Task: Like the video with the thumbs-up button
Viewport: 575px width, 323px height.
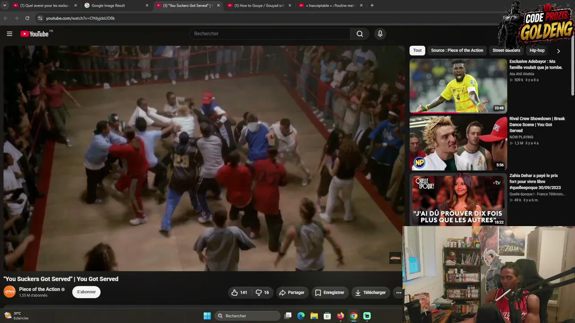Action: [239, 292]
